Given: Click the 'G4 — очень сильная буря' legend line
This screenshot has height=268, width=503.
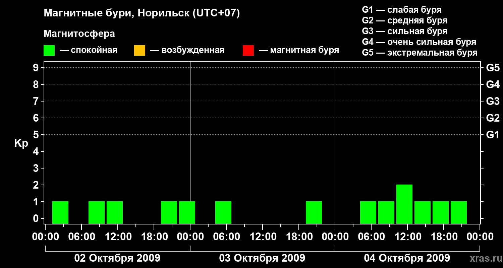Looking at the screenshot, I should 419,42.
